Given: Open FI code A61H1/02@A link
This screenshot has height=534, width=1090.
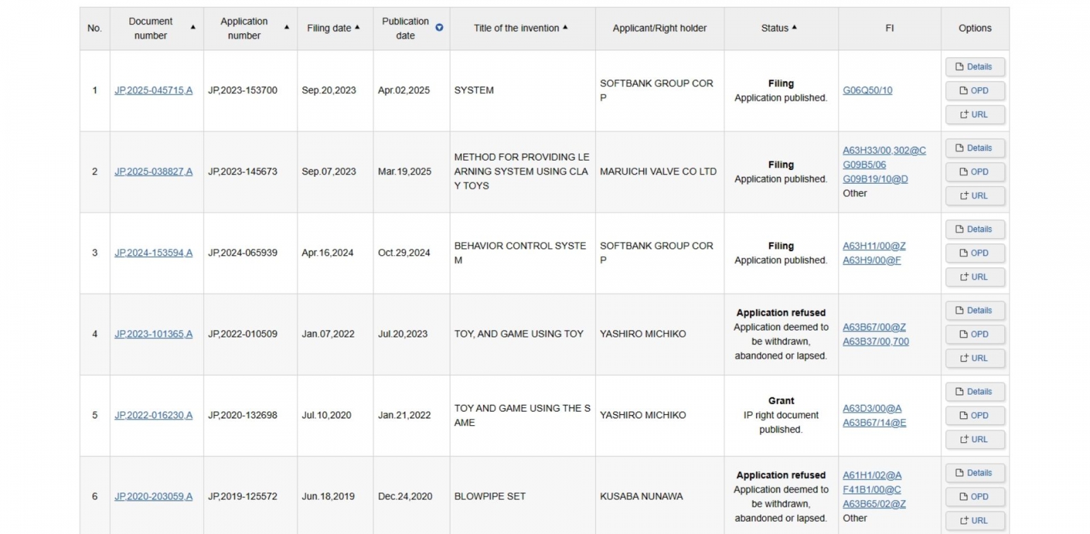Looking at the screenshot, I should tap(871, 475).
